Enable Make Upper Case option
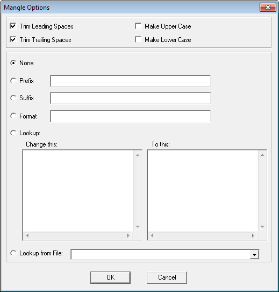This screenshot has width=279, height=292. click(x=138, y=26)
